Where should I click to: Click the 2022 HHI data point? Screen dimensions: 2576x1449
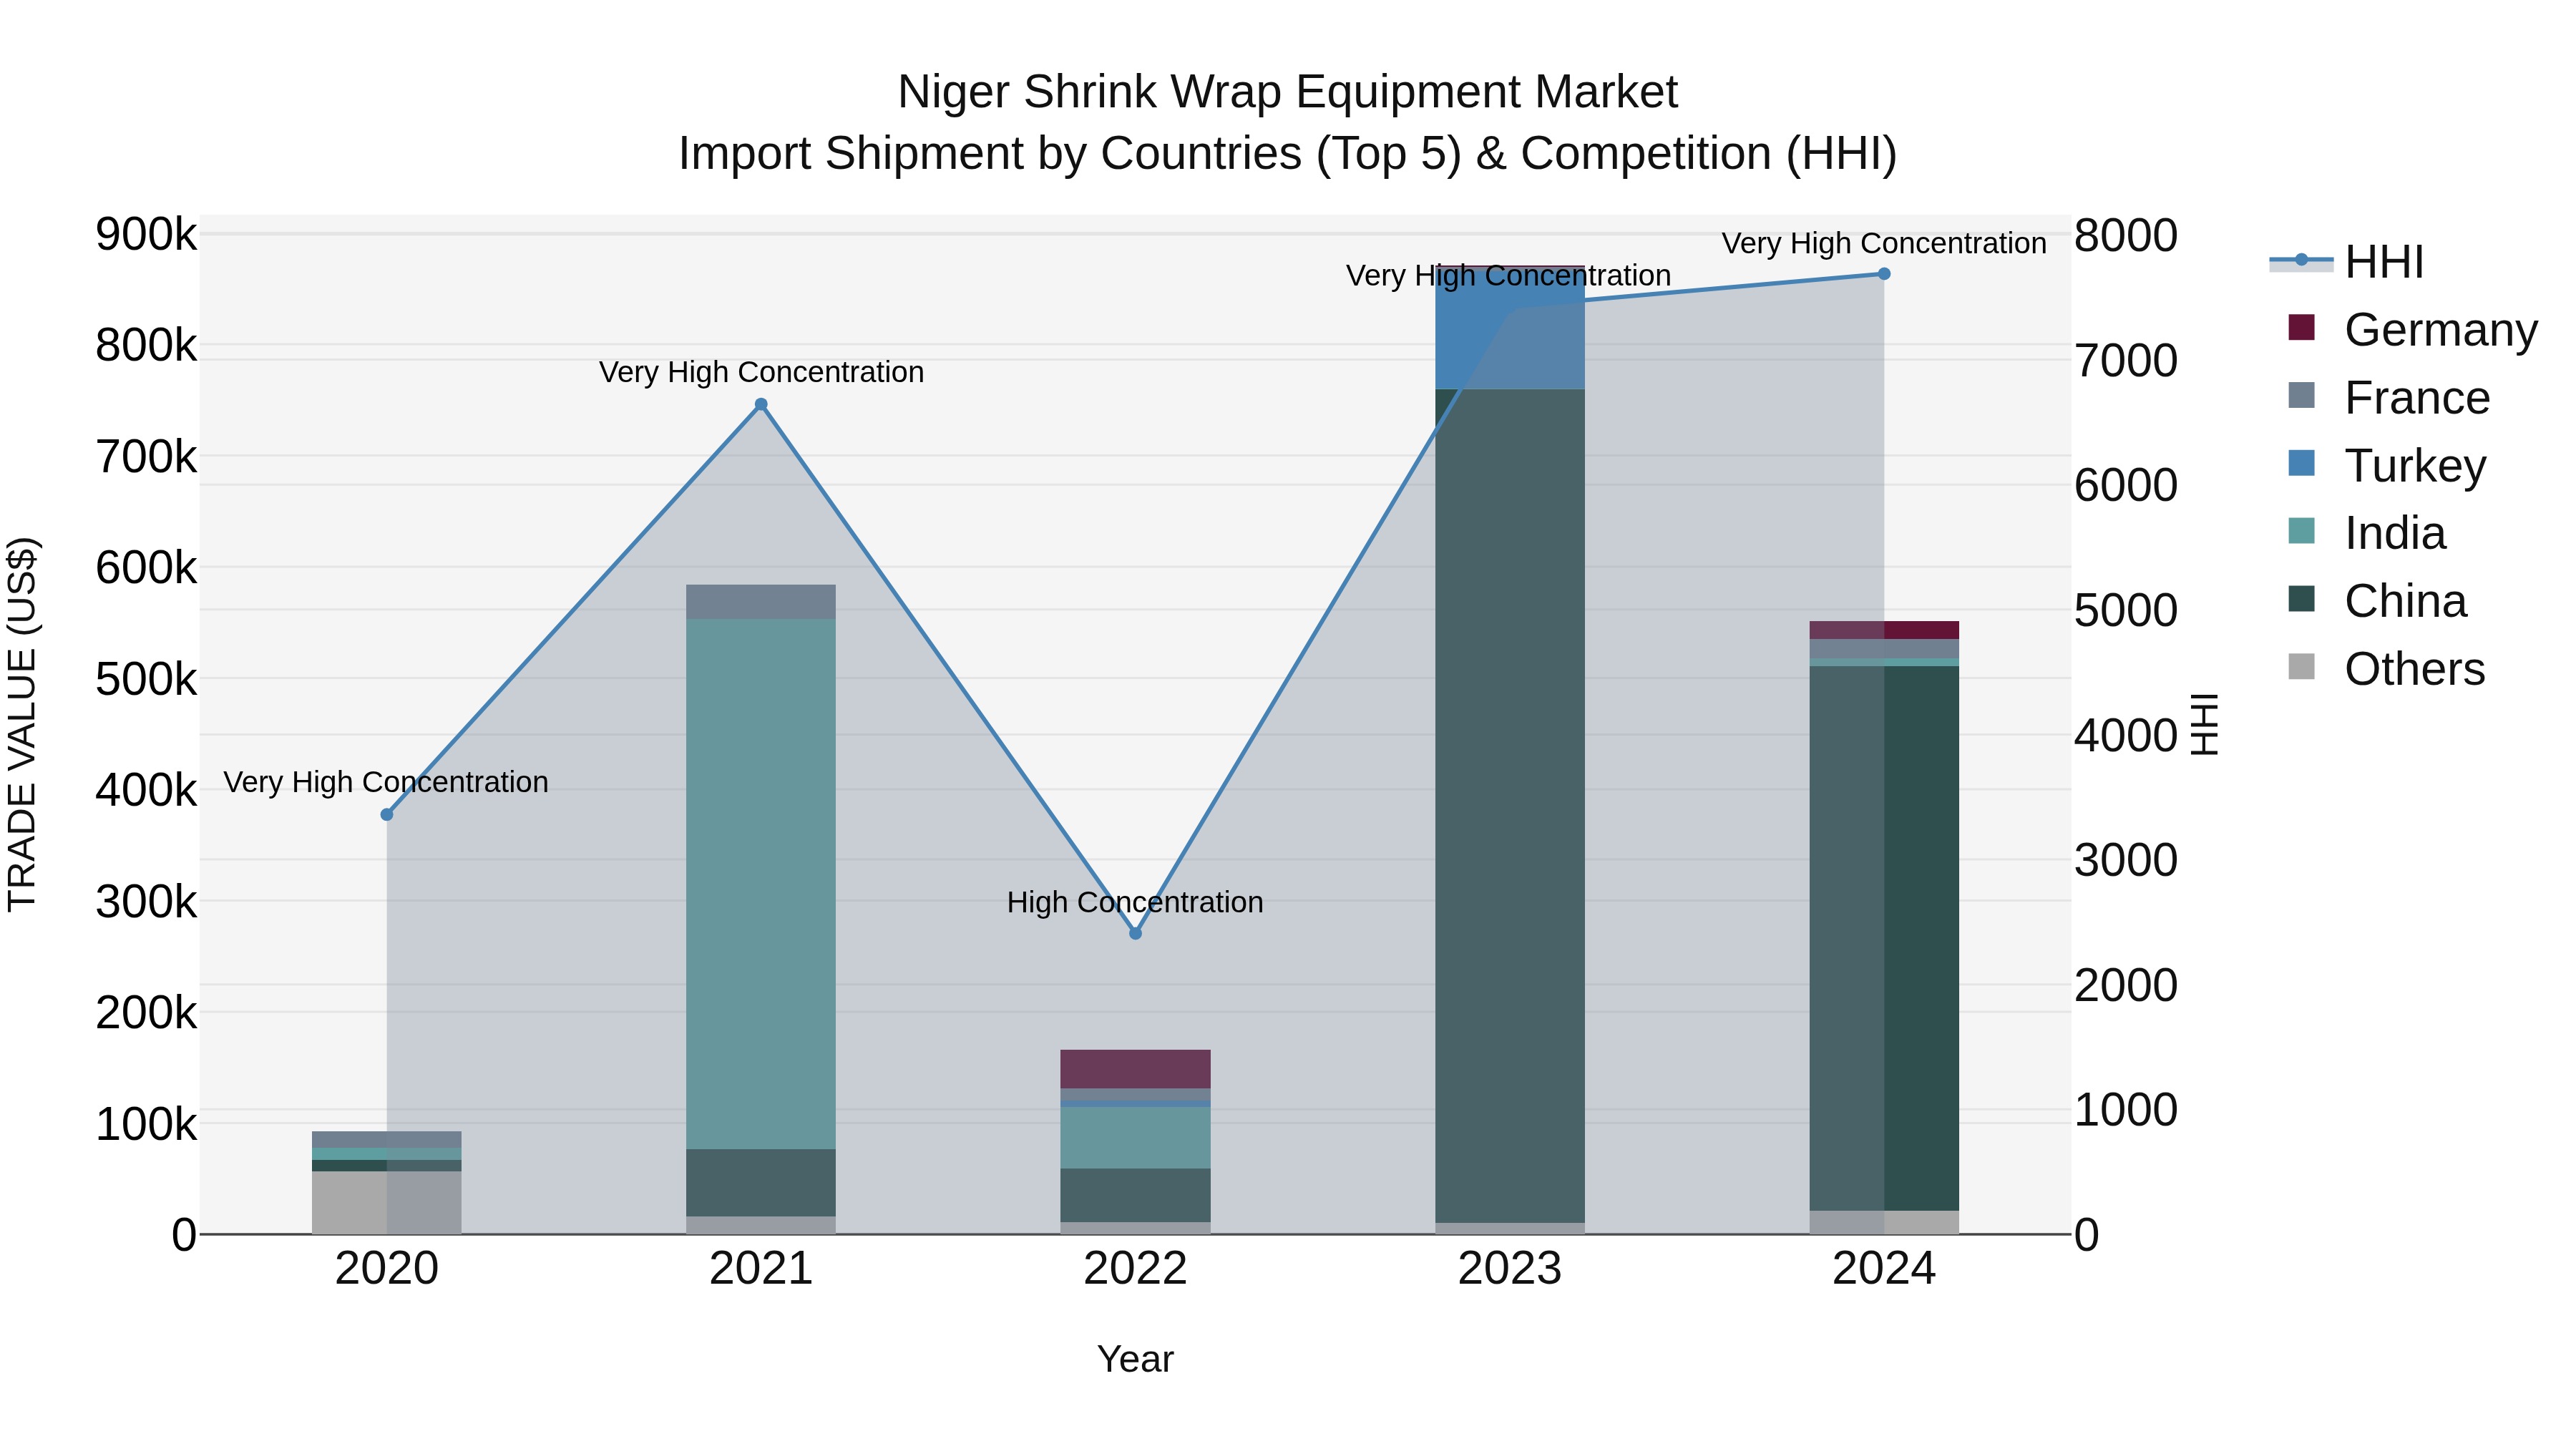[1135, 934]
